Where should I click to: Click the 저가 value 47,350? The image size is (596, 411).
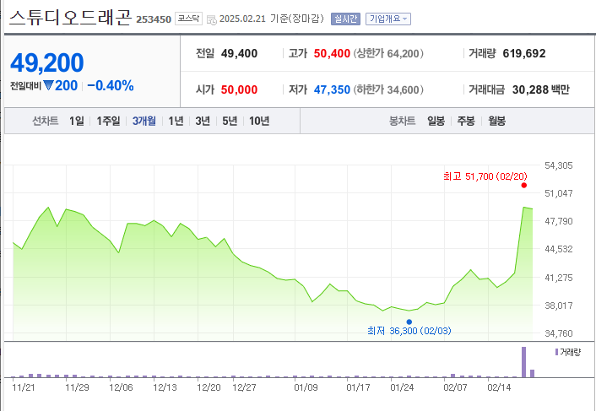click(332, 90)
